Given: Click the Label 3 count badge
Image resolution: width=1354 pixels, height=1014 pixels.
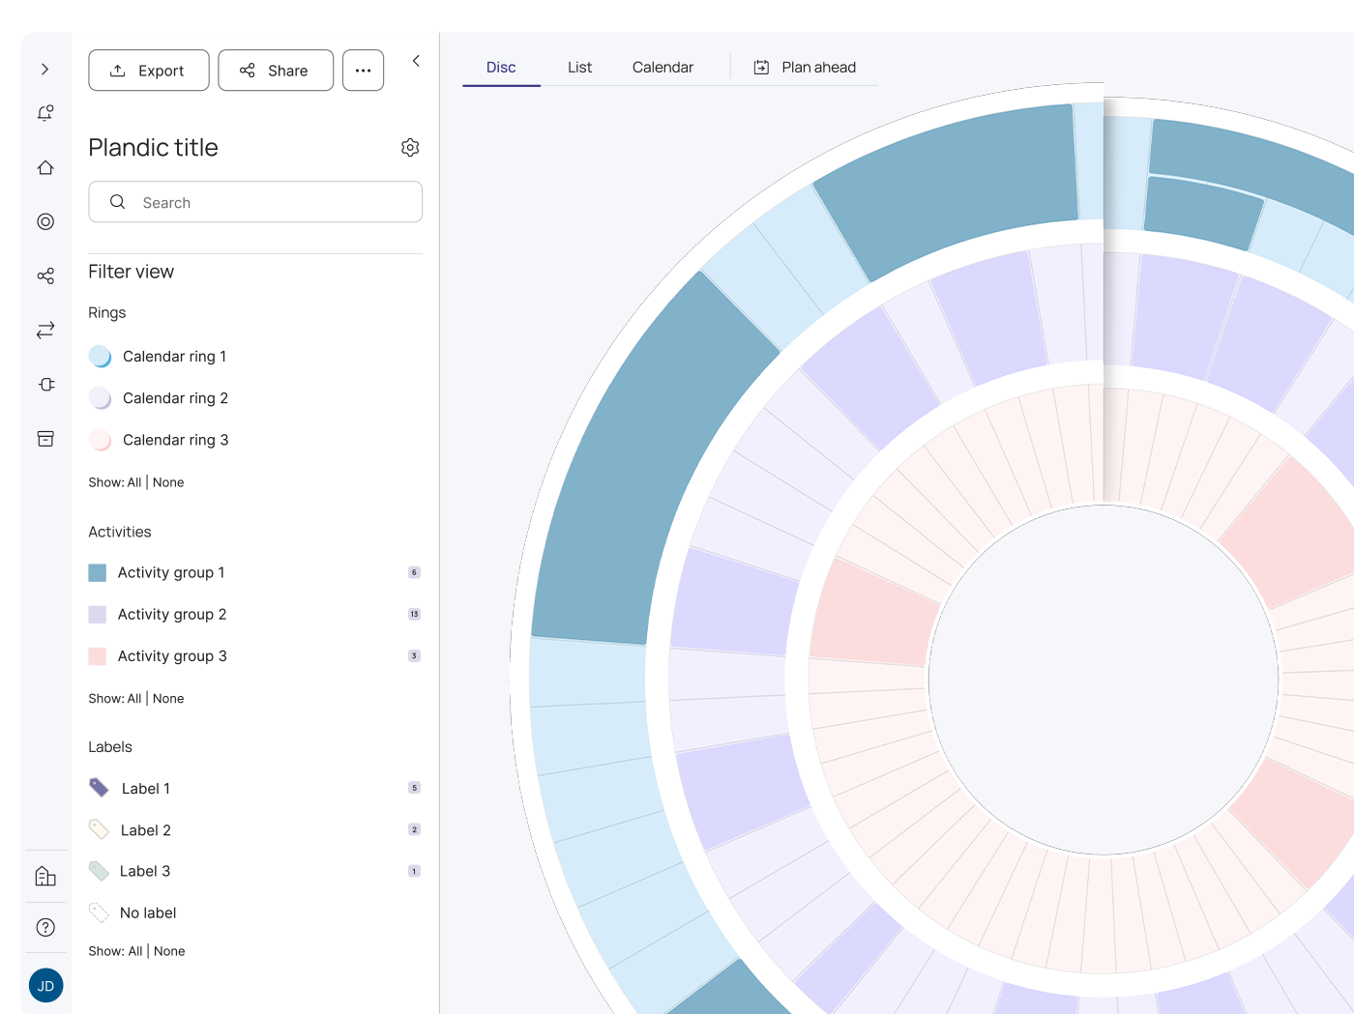Looking at the screenshot, I should [x=414, y=871].
